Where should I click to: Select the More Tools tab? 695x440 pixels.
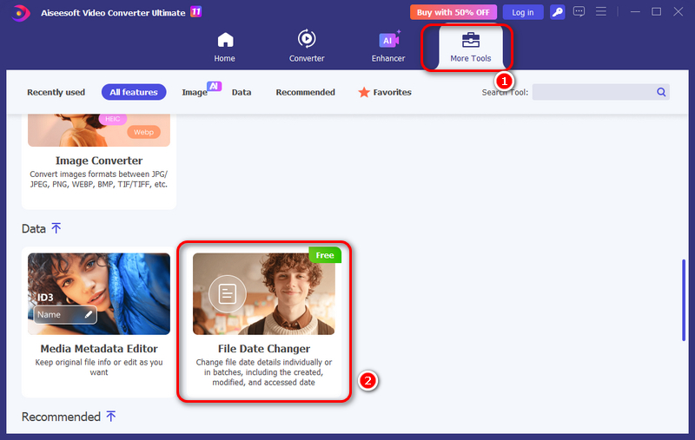(470, 48)
